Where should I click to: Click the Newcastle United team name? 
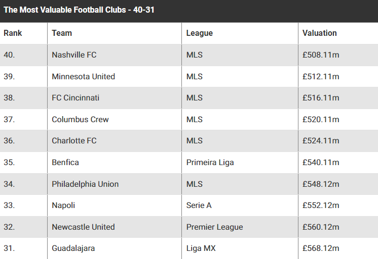click(84, 227)
